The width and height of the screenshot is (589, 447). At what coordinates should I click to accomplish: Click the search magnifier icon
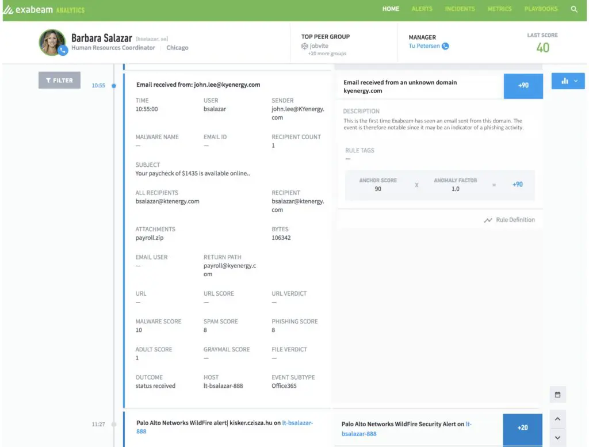573,9
